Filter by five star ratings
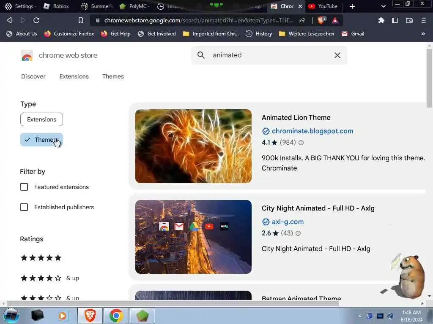 41,258
